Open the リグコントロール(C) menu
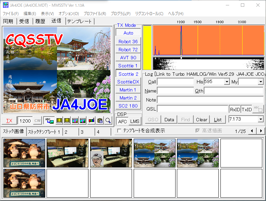 [x=149, y=14]
